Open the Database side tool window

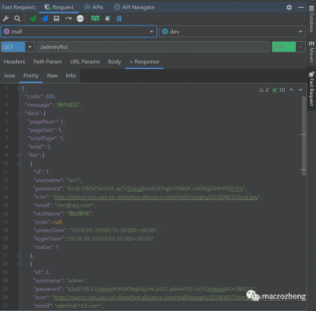[x=311, y=19]
